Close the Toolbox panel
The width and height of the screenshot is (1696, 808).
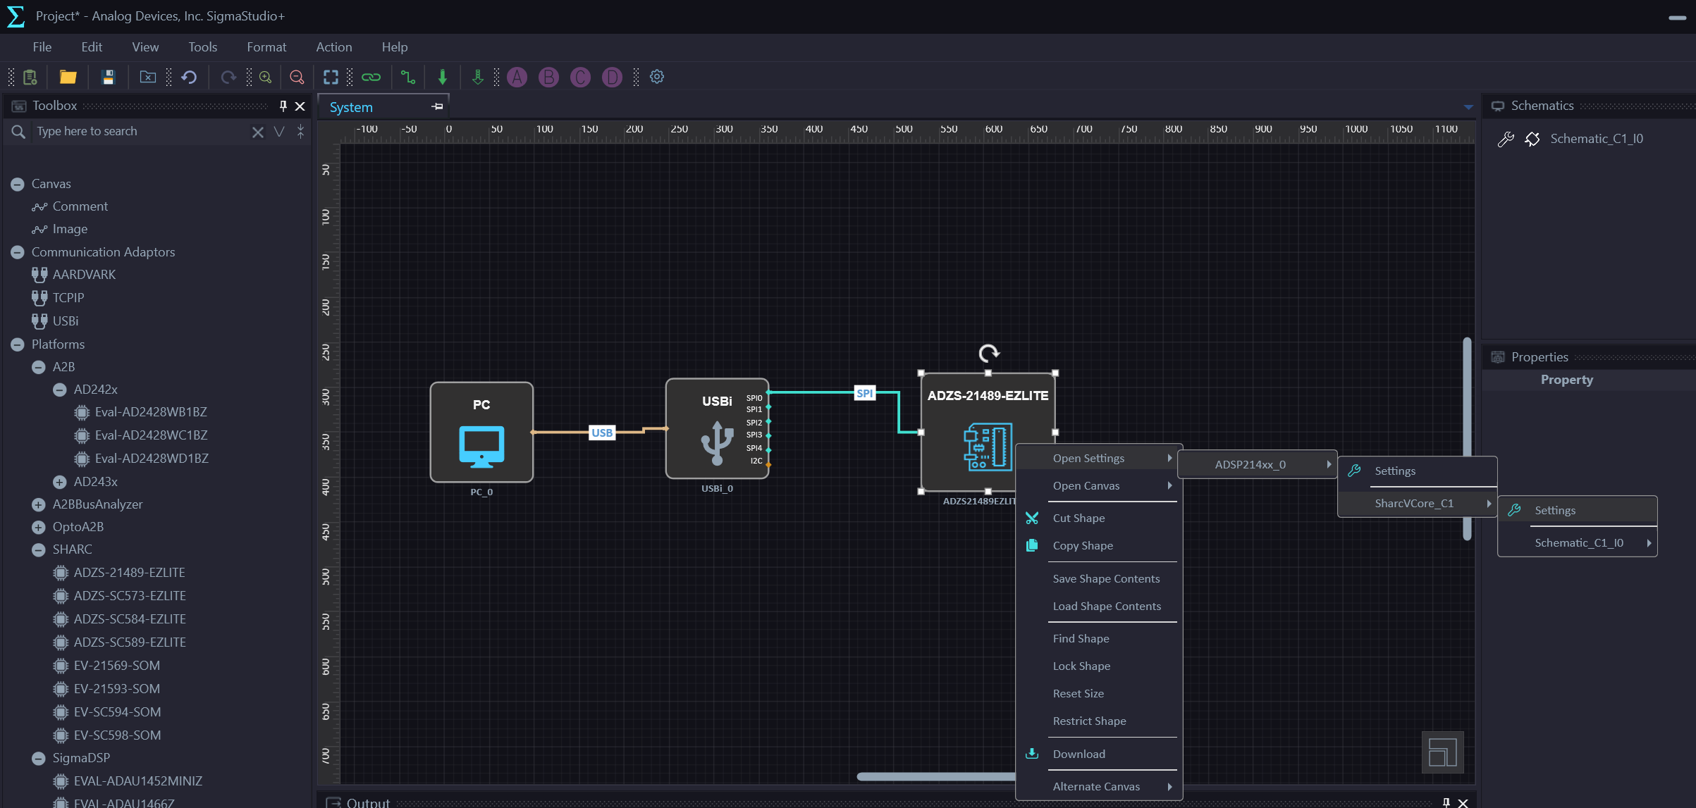(300, 106)
